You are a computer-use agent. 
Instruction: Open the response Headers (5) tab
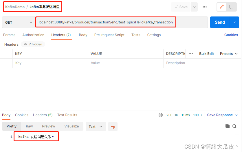click(x=43, y=115)
